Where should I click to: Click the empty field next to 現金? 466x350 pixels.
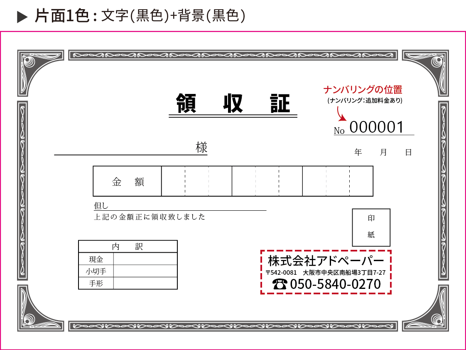pos(145,259)
